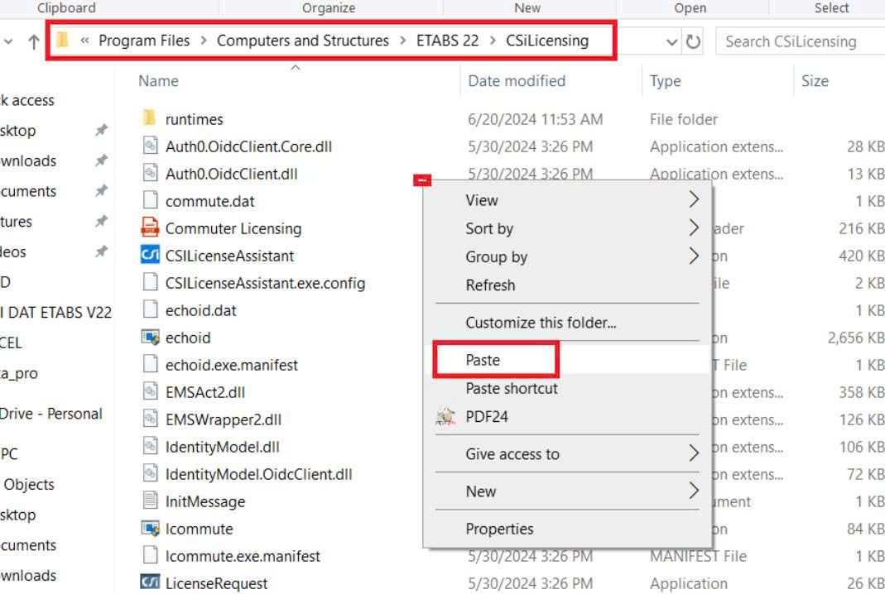Click the echoid.exe.manifest file icon

[x=150, y=364]
